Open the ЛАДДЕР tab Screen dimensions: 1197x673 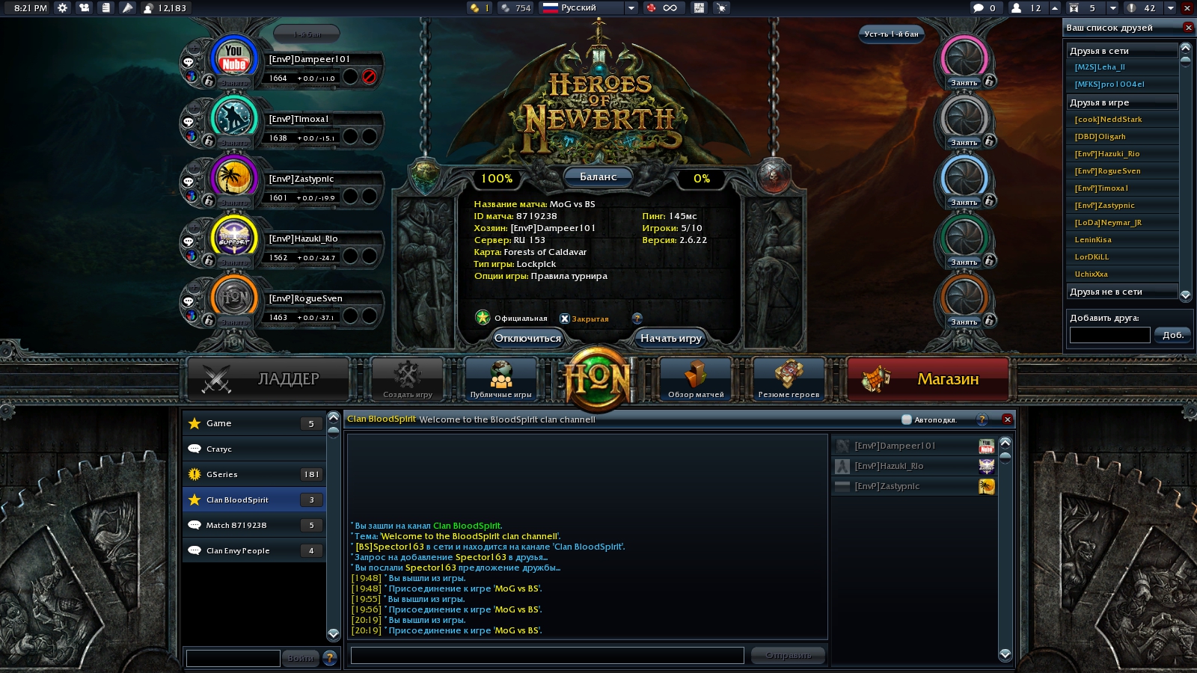click(268, 379)
